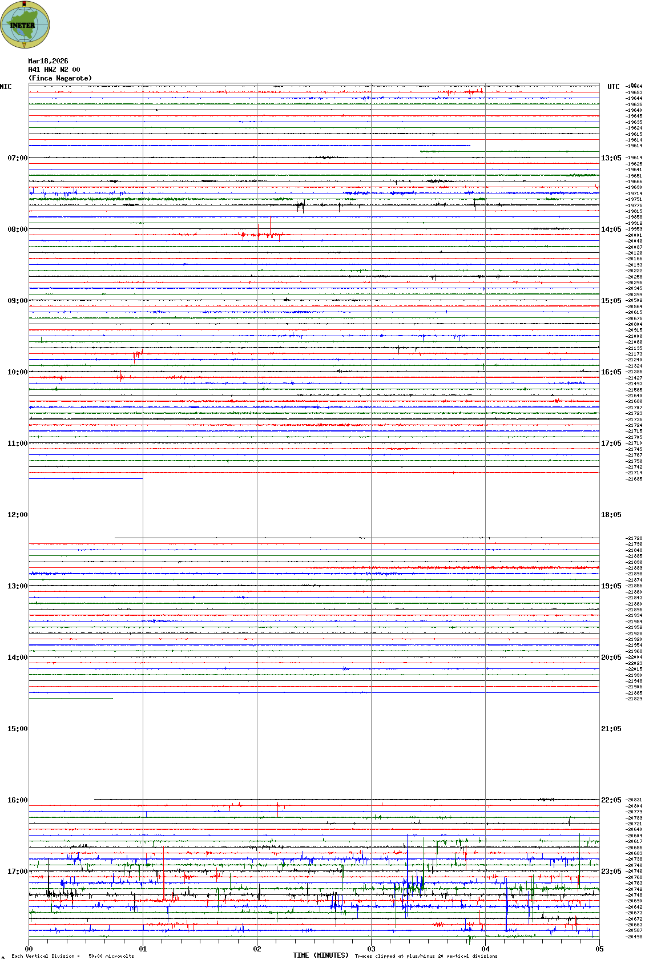Click the UTC time header
Image resolution: width=645 pixels, height=964 pixels.
click(x=613, y=87)
